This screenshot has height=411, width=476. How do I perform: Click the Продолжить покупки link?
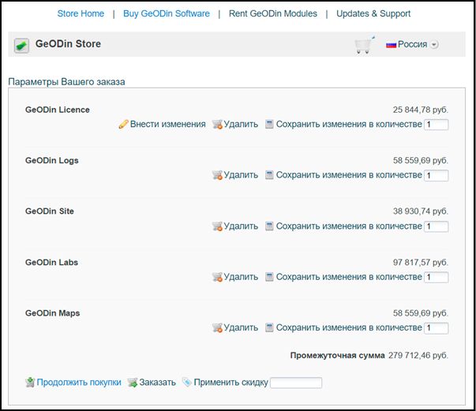[79, 383]
